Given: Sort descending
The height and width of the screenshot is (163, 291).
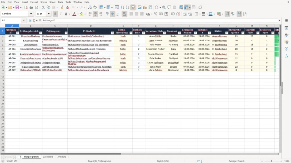Looking at the screenshot, I should 128,7.
